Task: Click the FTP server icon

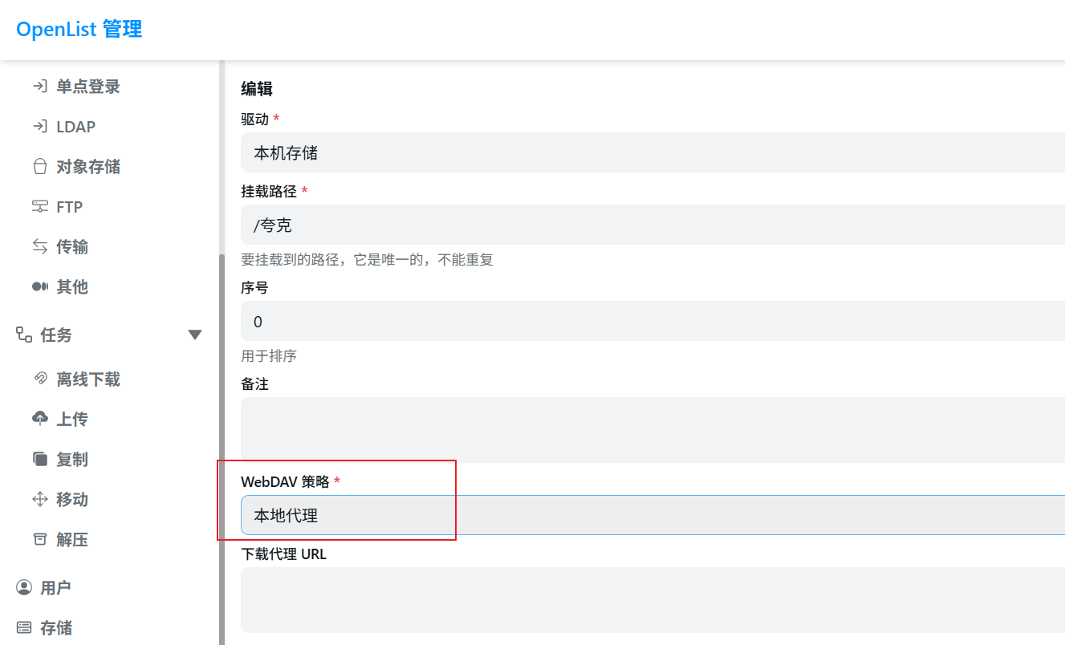Action: pos(39,207)
